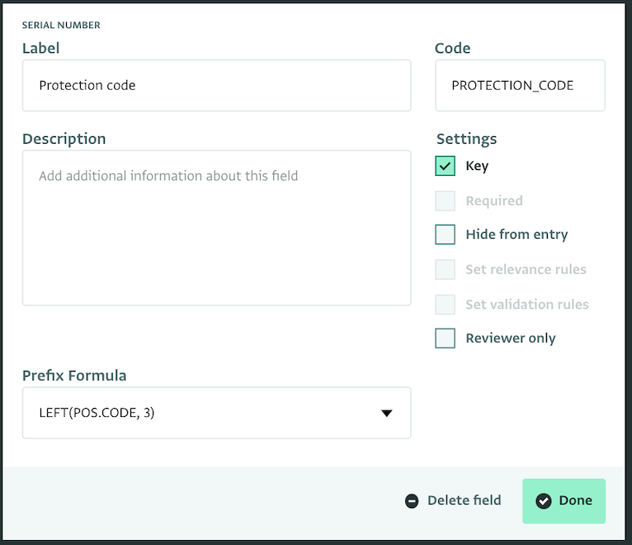Toggle Set validation rules checkbox

point(445,305)
